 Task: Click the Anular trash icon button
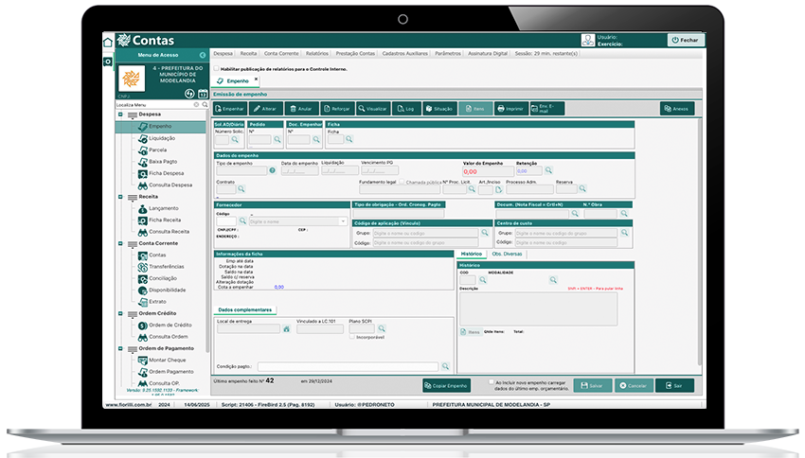[x=301, y=110]
